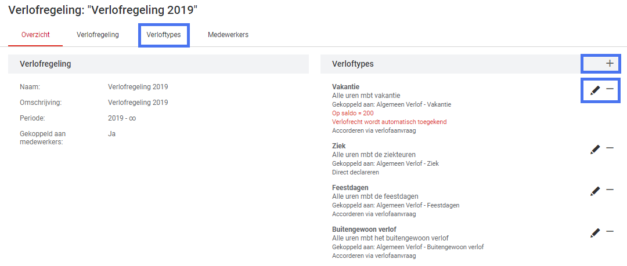Switch to the Overzicht tab
The width and height of the screenshot is (627, 266).
(35, 35)
